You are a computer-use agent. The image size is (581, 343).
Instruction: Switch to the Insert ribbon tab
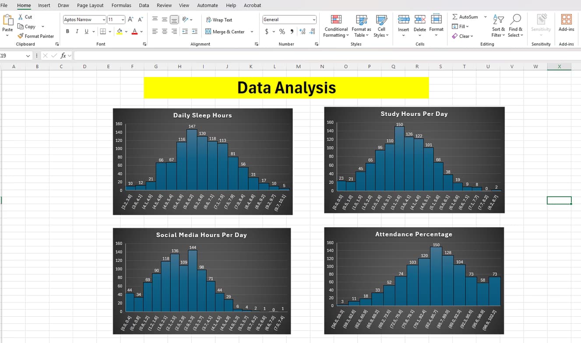click(44, 5)
